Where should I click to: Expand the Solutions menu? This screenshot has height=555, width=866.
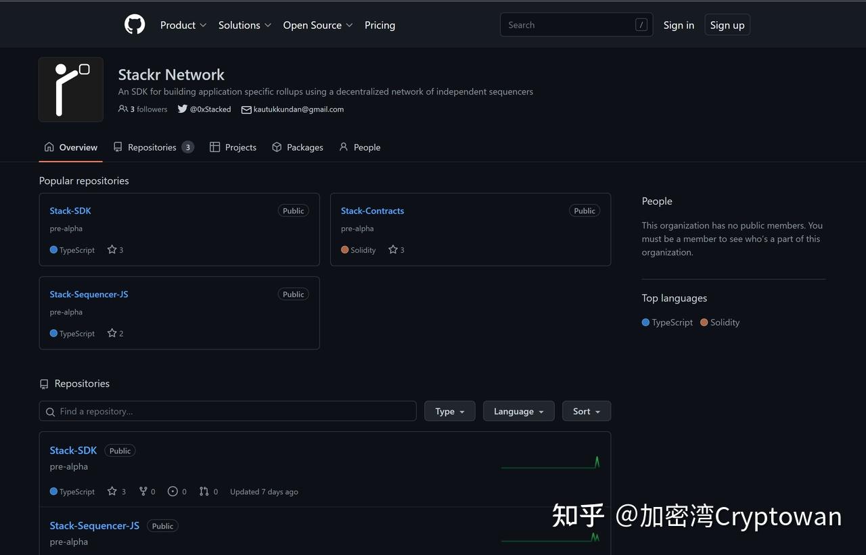pyautogui.click(x=245, y=25)
